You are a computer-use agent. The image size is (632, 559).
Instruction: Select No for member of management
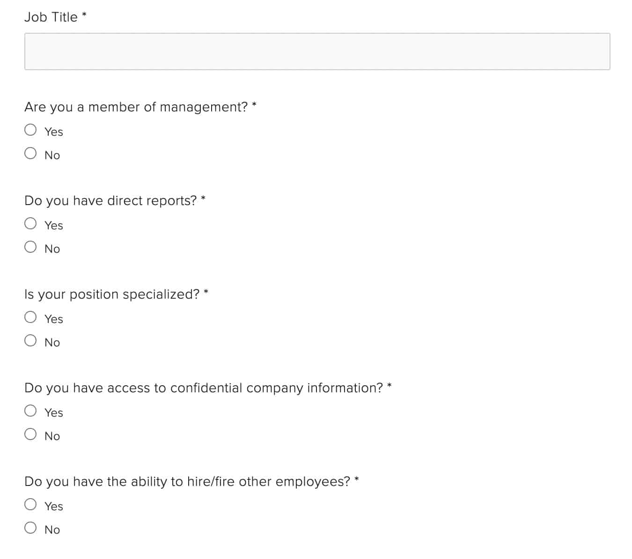point(30,154)
